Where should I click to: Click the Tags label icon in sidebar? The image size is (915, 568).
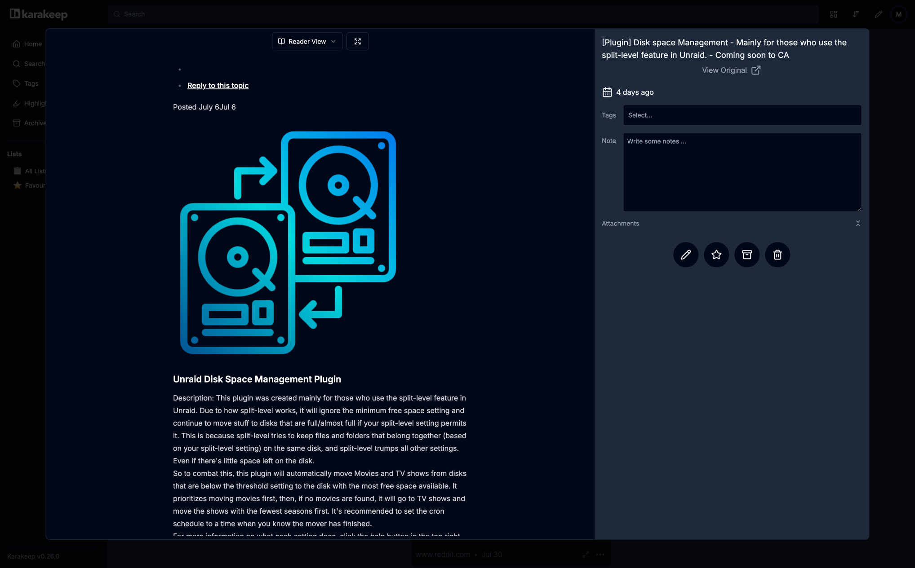[17, 84]
